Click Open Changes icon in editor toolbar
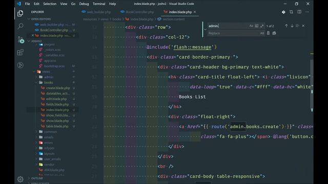Screen dimensions: 328x184 point(292,12)
